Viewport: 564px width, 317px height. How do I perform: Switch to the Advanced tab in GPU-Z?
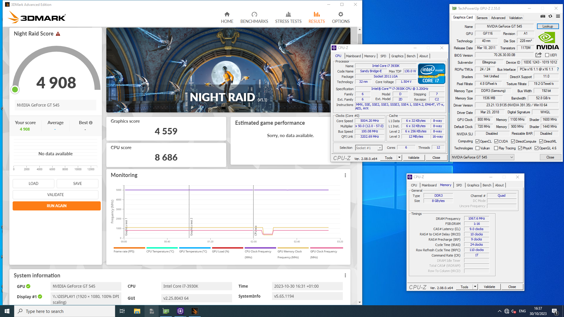click(498, 18)
